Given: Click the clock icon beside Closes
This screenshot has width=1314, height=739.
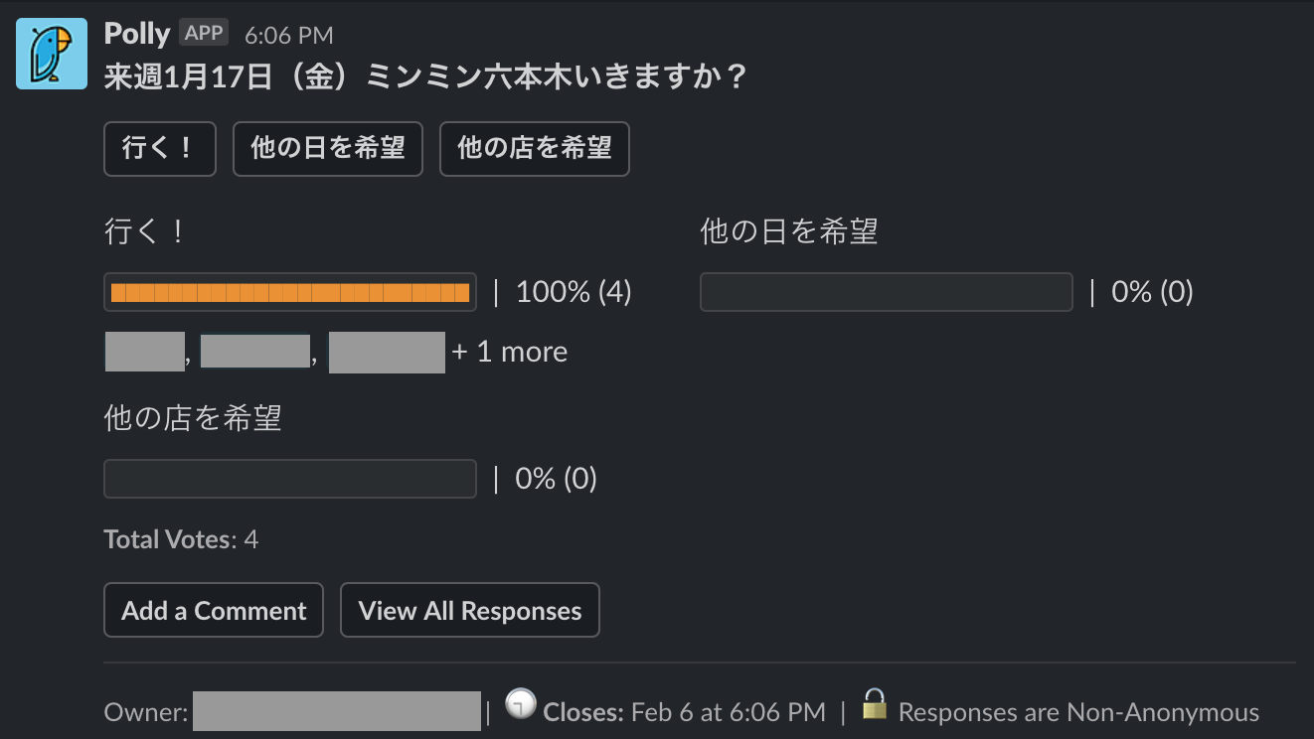Looking at the screenshot, I should click(x=520, y=704).
